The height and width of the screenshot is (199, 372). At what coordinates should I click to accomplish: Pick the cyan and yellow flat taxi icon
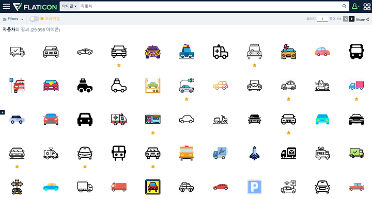(x=51, y=187)
